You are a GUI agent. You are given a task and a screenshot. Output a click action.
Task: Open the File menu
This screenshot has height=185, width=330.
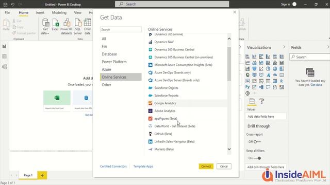pos(7,12)
